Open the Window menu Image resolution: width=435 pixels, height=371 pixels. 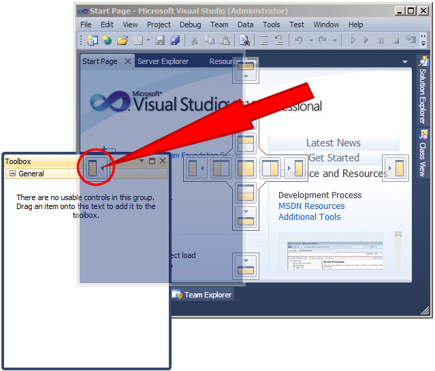pyautogui.click(x=326, y=25)
